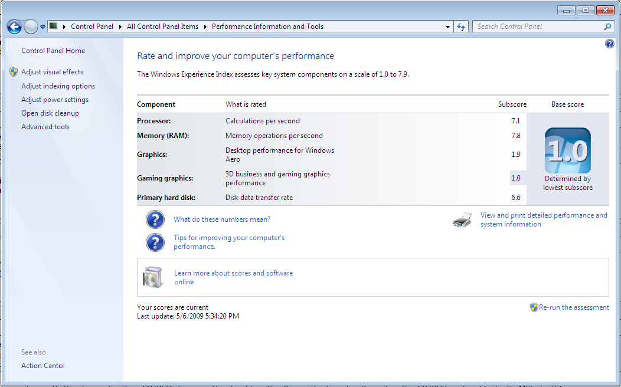Click the software box icon
Screen dimensions: 621x387
153,277
